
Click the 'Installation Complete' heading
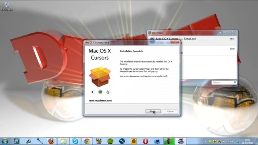pos(131,51)
